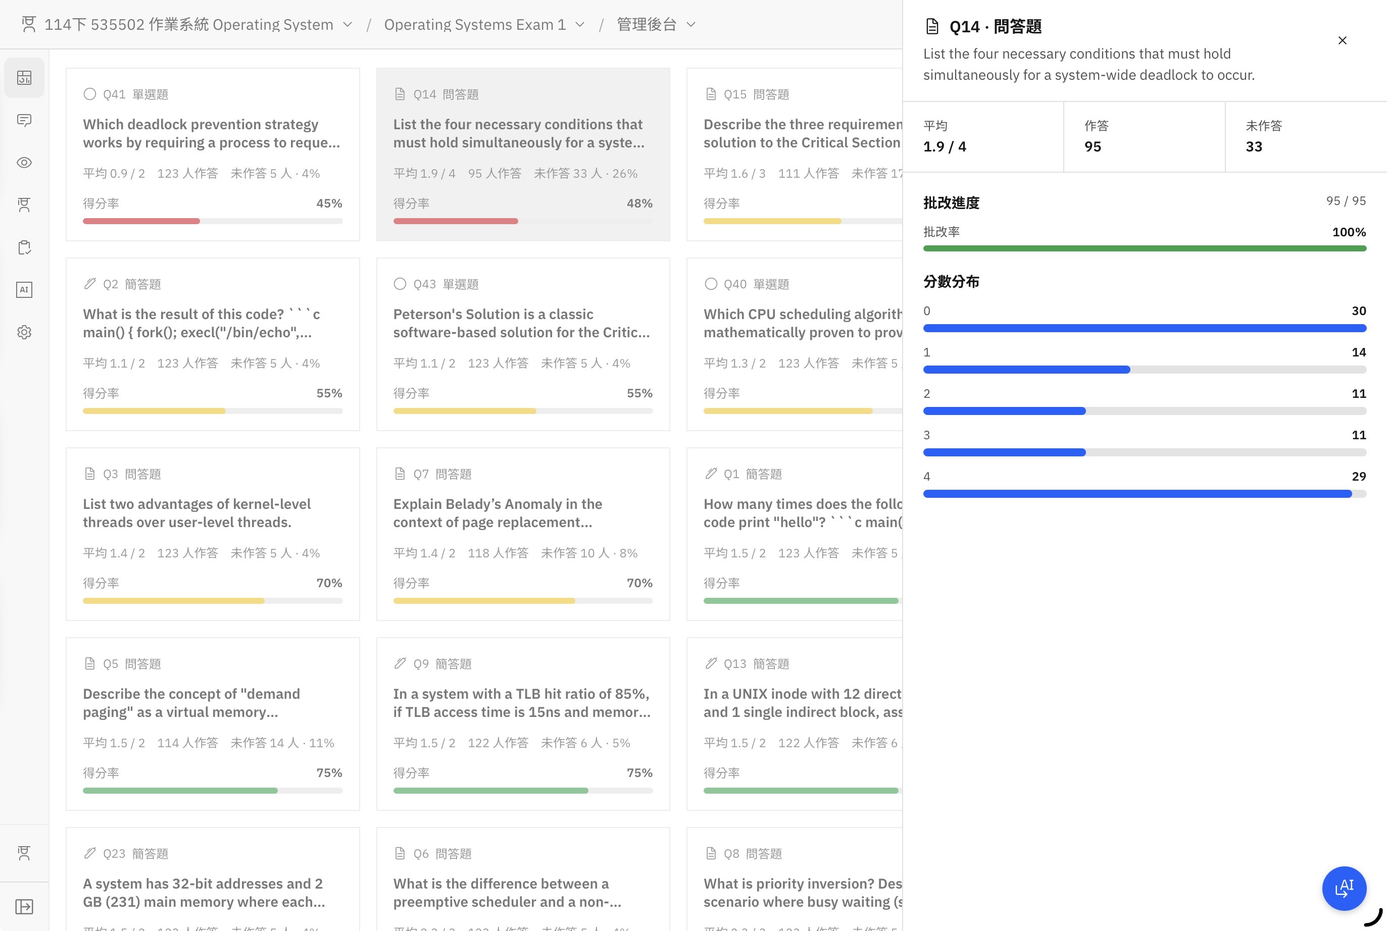The height and width of the screenshot is (931, 1387).
Task: Click the Q9 TLB hit ratio question text
Action: (x=522, y=703)
